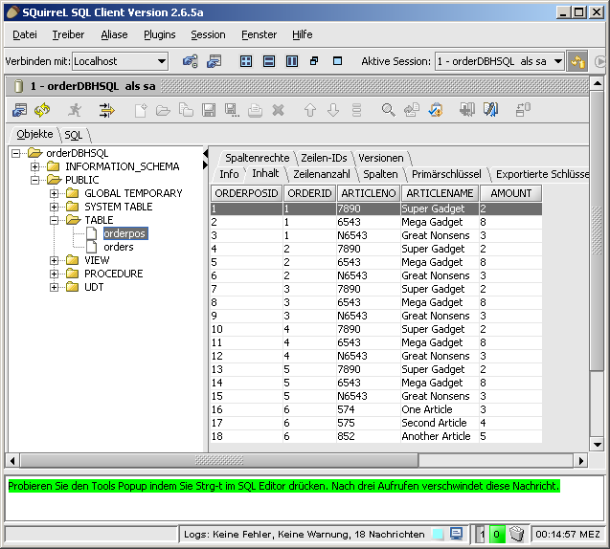The height and width of the screenshot is (549, 610).
Task: Expand the INFORMATION_SCHEMA tree node
Action: click(x=35, y=166)
